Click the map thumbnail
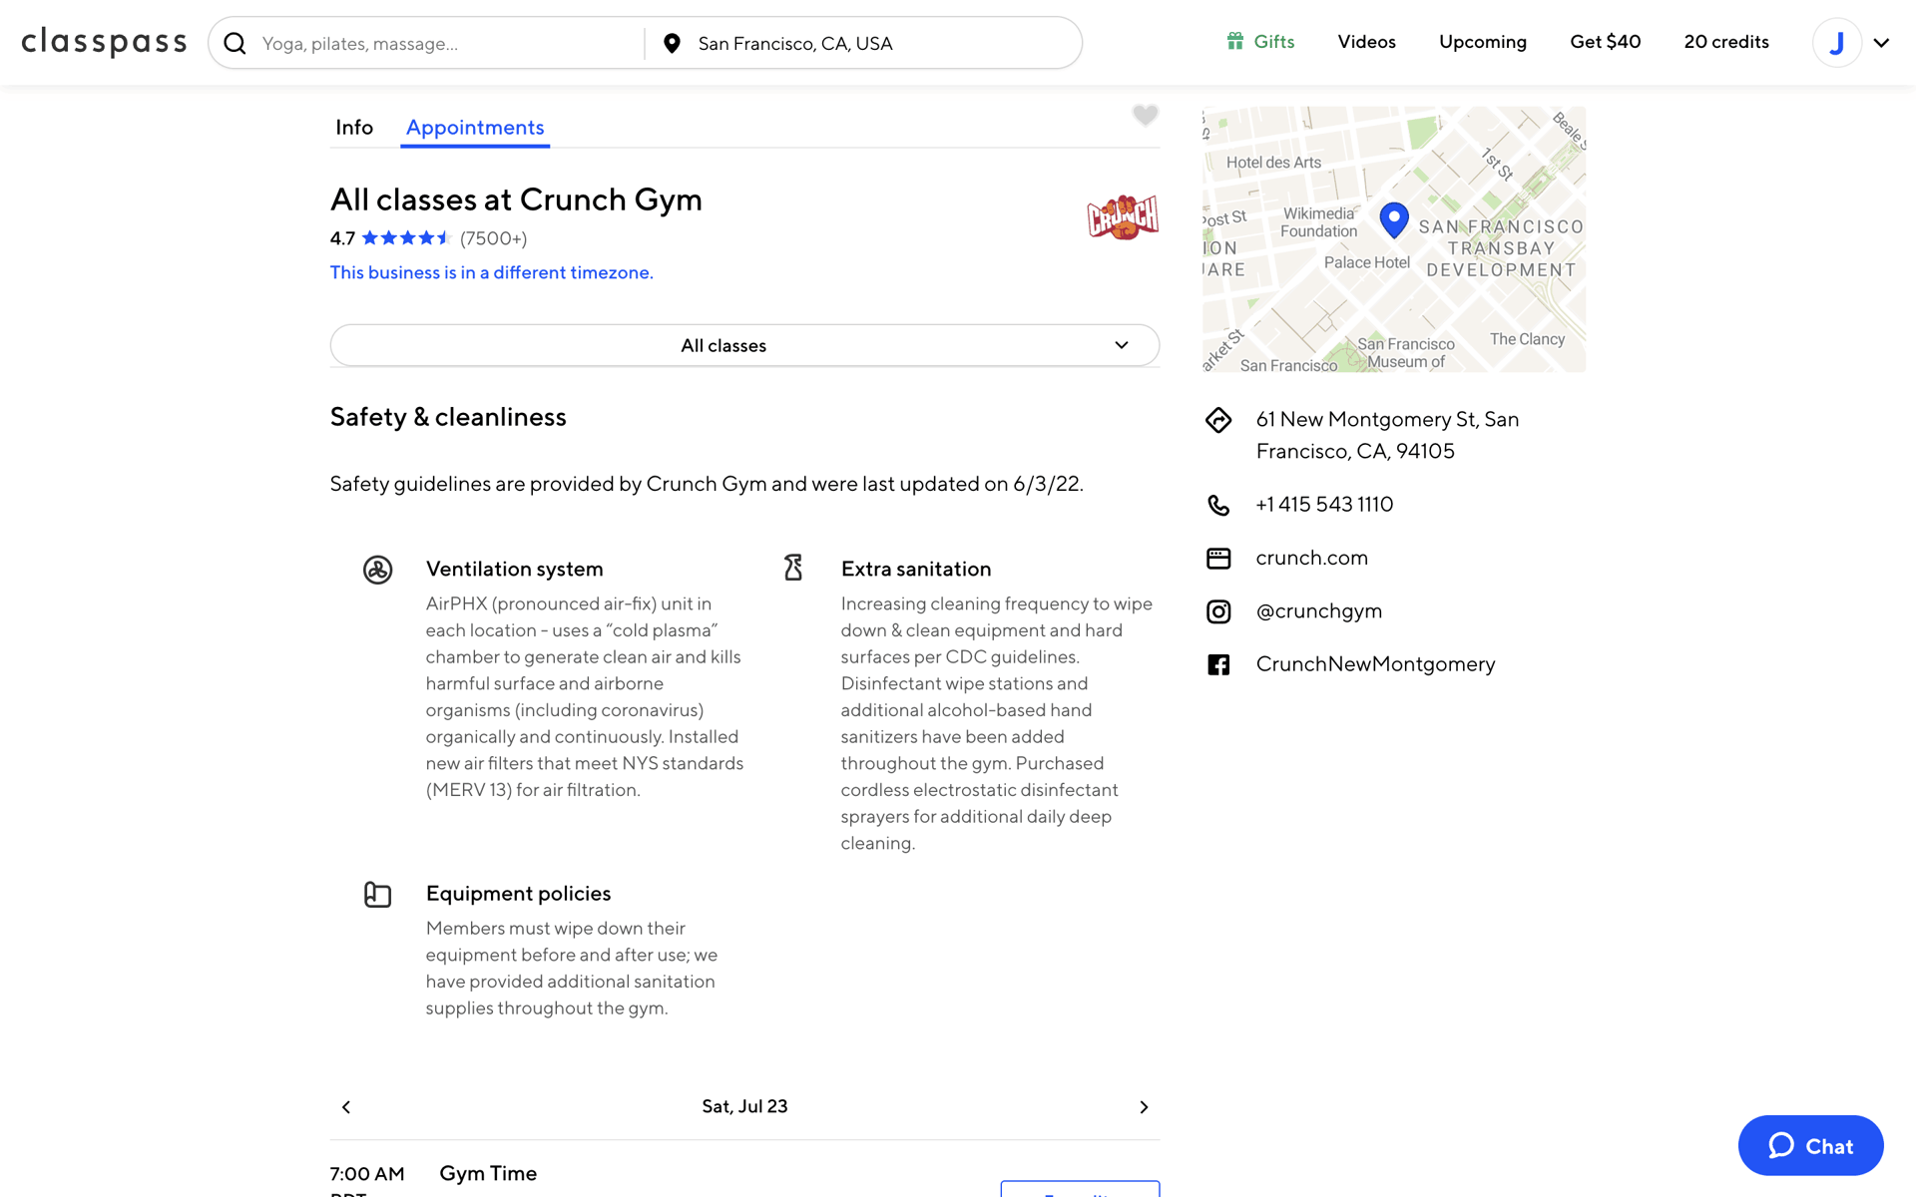 pos(1393,239)
